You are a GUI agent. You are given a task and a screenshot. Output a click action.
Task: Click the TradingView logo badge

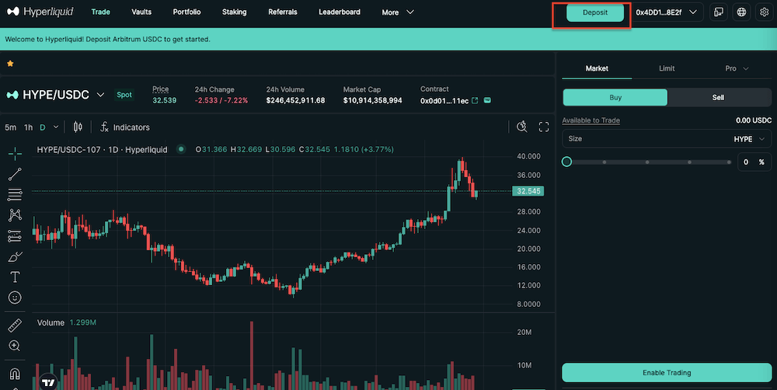(x=48, y=382)
